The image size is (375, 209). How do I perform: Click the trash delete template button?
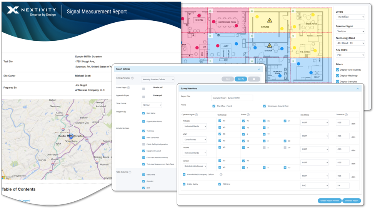[254, 79]
